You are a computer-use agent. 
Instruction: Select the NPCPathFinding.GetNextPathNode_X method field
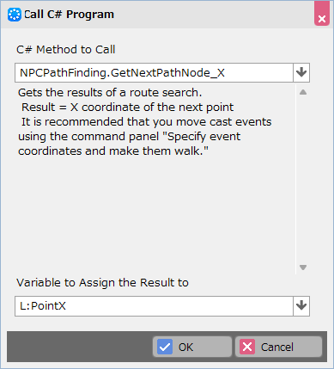pyautogui.click(x=154, y=73)
